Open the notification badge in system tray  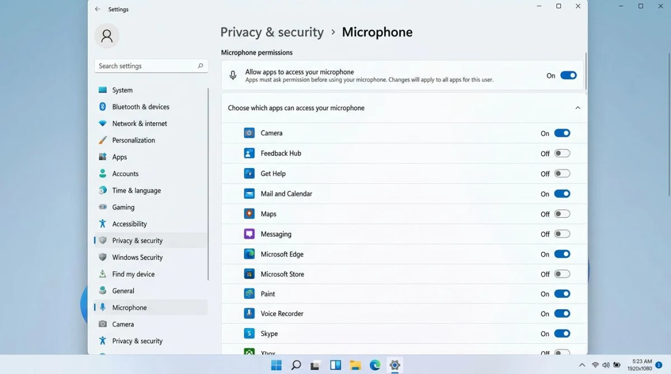tap(659, 365)
